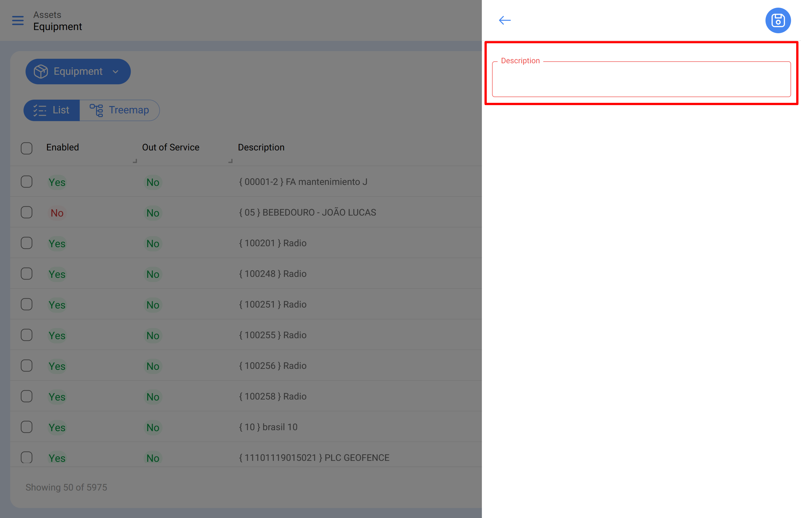Click '{ 11101119015021 } PLC GEOFENCE' description
Image resolution: width=801 pixels, height=518 pixels.
click(314, 457)
